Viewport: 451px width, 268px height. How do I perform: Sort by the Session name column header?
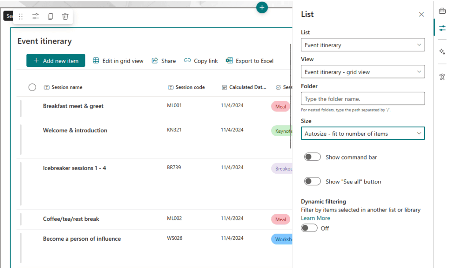tap(67, 87)
